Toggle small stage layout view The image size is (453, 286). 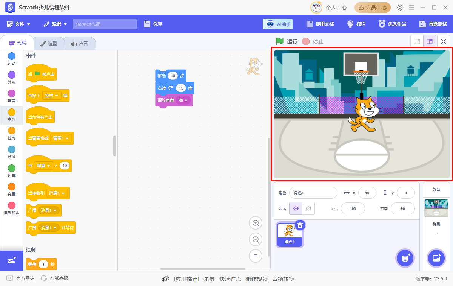417,41
